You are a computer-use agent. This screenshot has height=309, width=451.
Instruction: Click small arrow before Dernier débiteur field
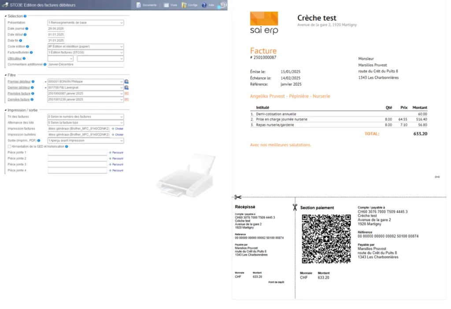tap(45, 88)
